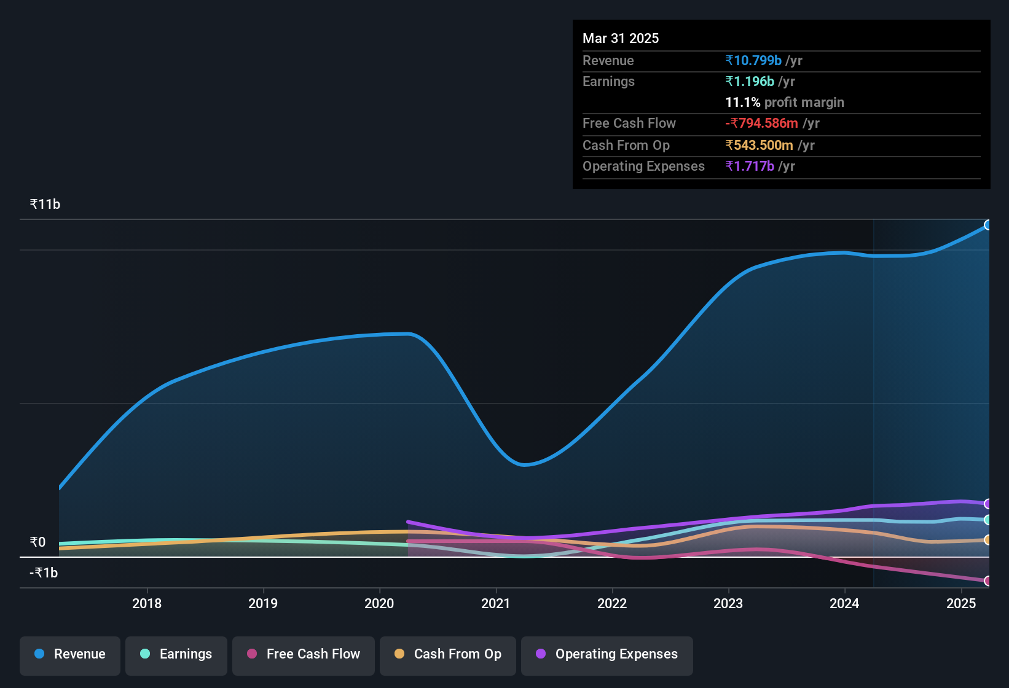Click the ₹10.799b revenue value
Screen dimensions: 1009x688
pyautogui.click(x=753, y=61)
